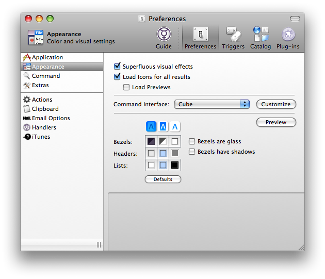This screenshot has width=325, height=279.
Task: Click the empty gray preview box
Action: 206,222
